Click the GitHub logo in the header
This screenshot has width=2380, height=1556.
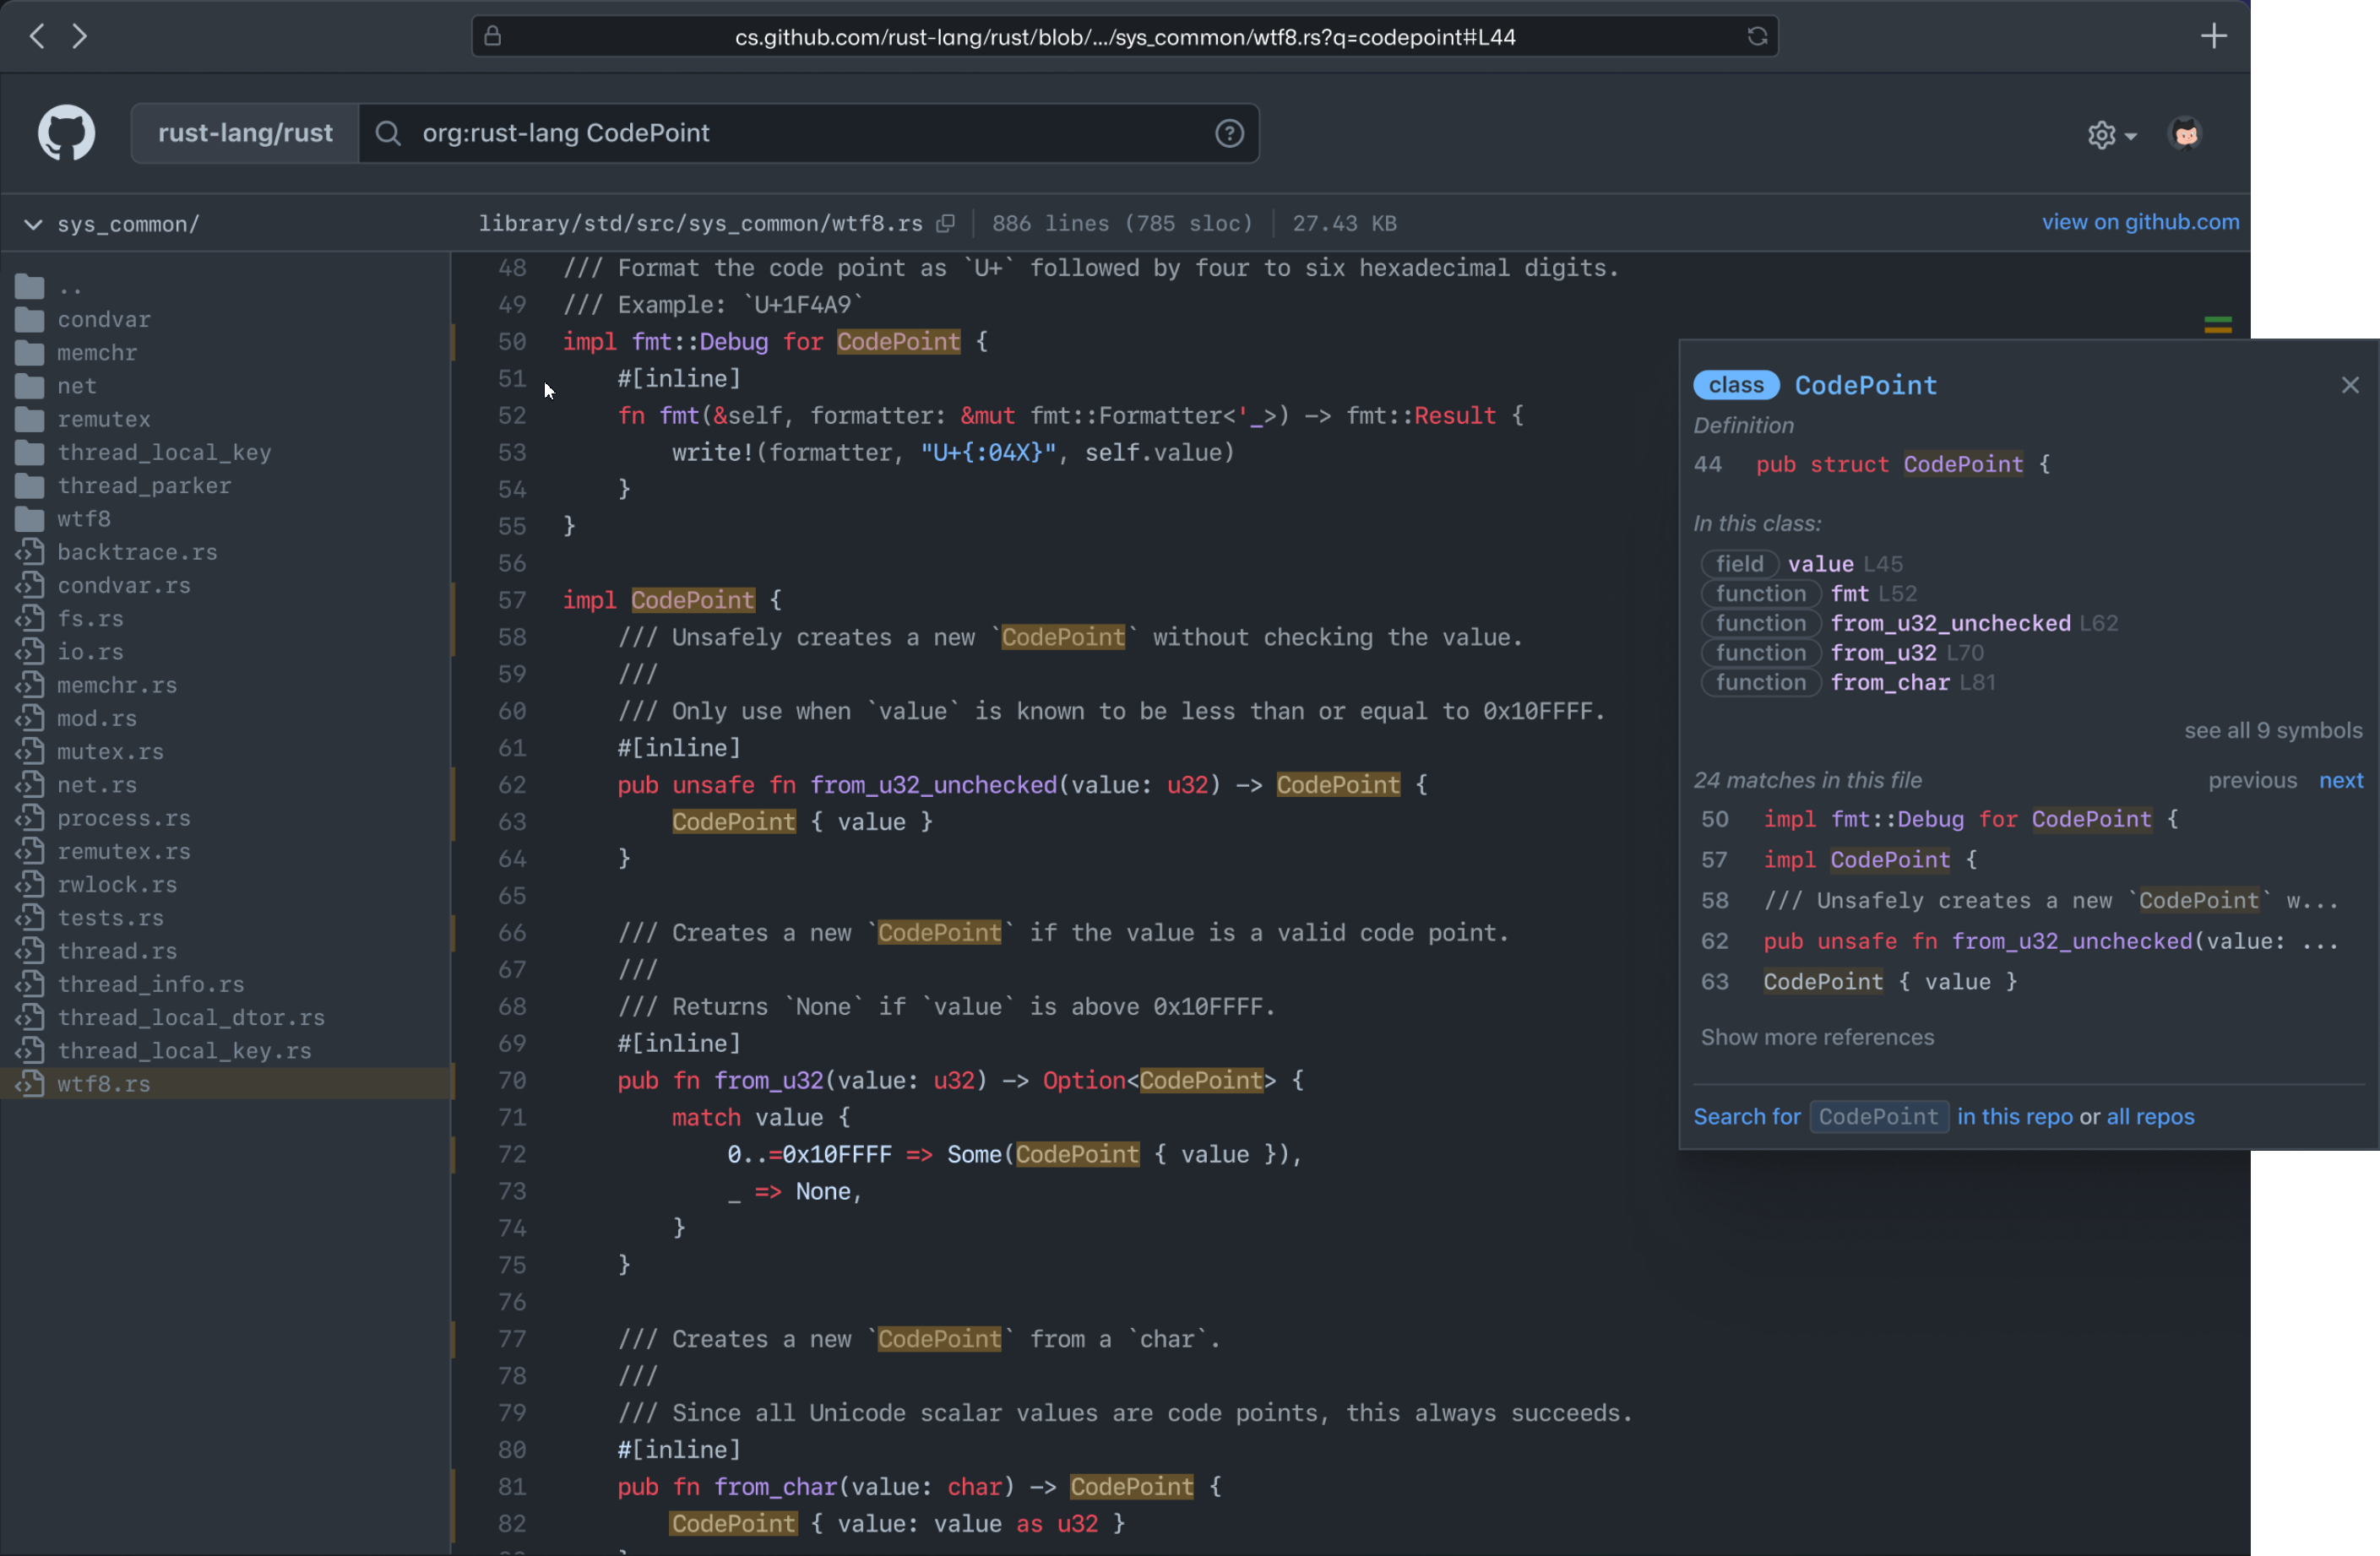tap(64, 132)
